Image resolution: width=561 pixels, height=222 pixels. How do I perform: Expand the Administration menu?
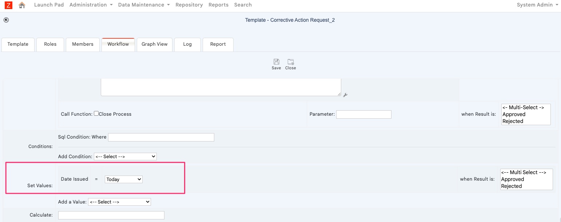[x=91, y=5]
